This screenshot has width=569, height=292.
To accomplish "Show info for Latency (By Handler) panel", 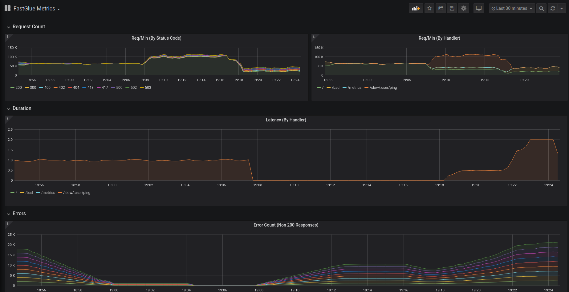I will point(7,118).
